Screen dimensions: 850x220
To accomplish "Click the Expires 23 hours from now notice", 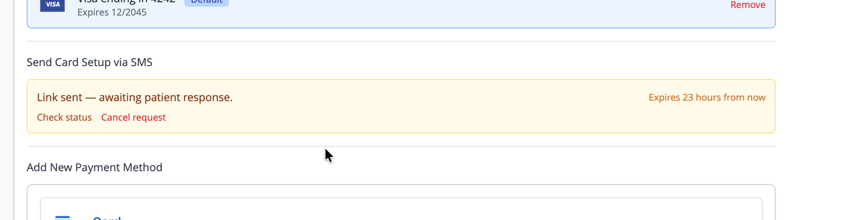I will pos(707,98).
